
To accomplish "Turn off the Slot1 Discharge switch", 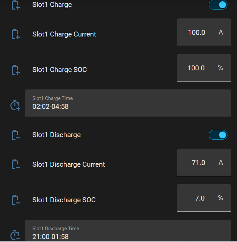I will pyautogui.click(x=218, y=135).
